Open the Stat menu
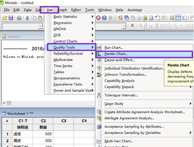Screen dimensions: 194x147 tap(50, 10)
